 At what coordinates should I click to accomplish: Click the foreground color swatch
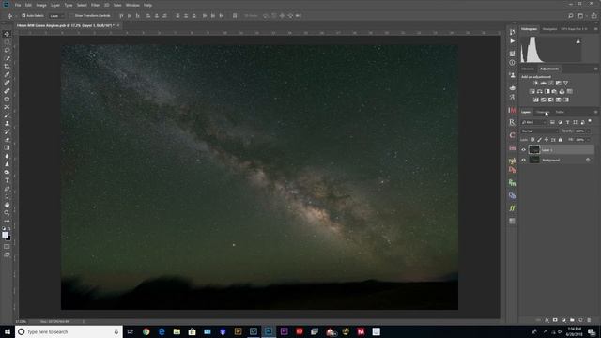(x=5, y=235)
